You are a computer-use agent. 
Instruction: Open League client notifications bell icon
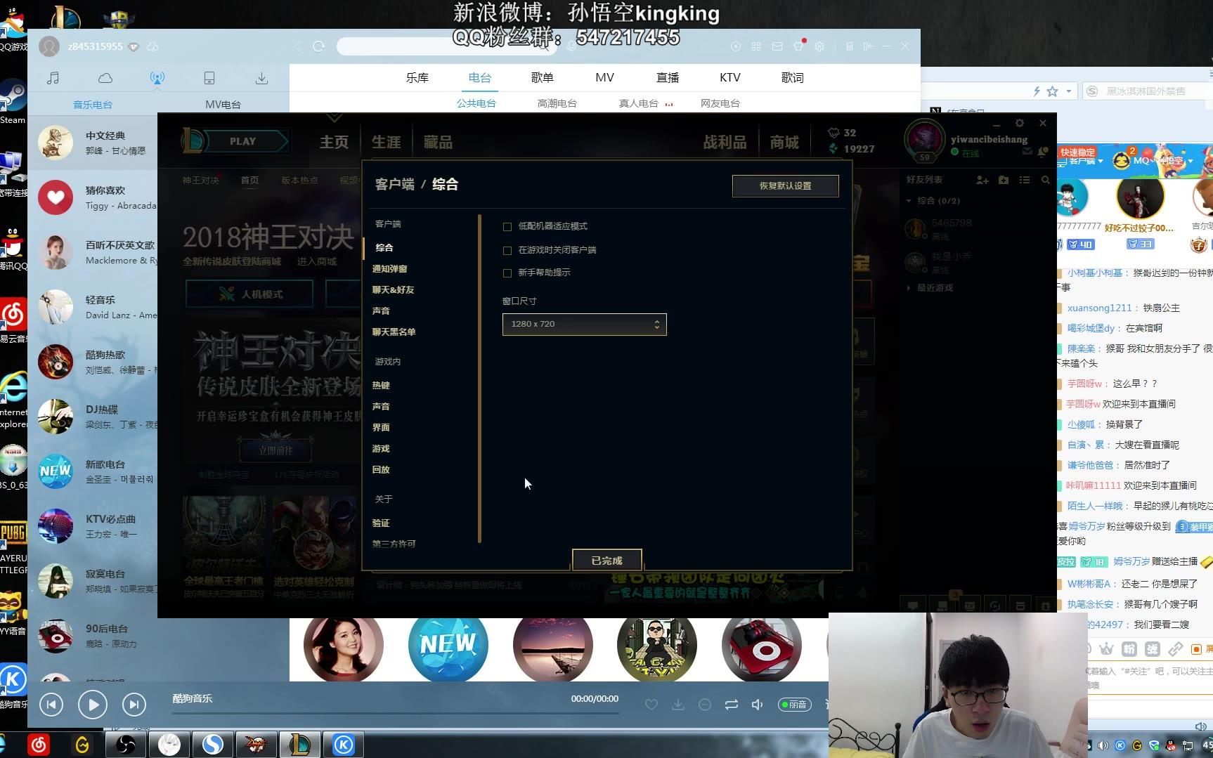click(x=1044, y=152)
